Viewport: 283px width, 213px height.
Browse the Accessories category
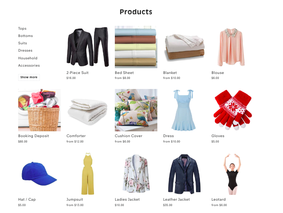29,65
